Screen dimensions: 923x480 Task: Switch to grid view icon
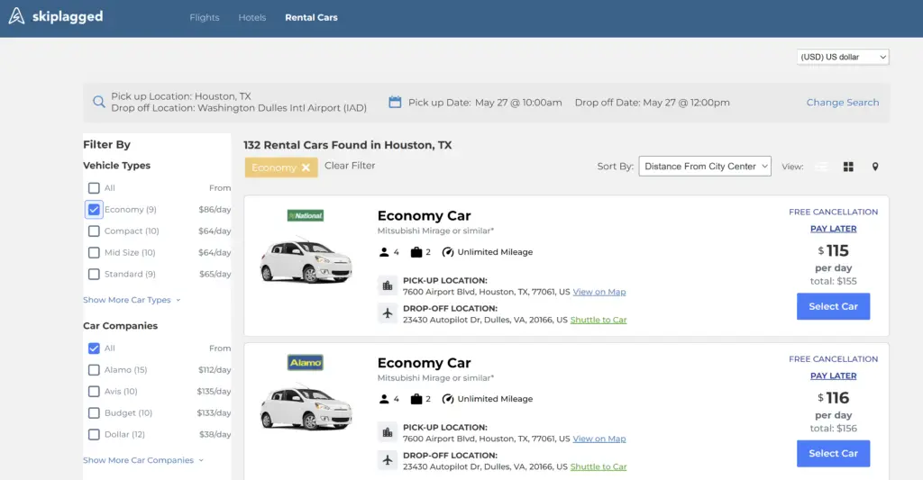(x=848, y=168)
